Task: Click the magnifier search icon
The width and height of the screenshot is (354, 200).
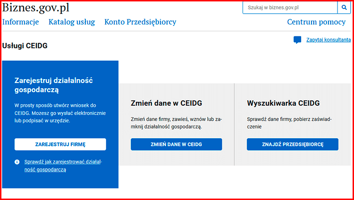Action: pyautogui.click(x=344, y=8)
